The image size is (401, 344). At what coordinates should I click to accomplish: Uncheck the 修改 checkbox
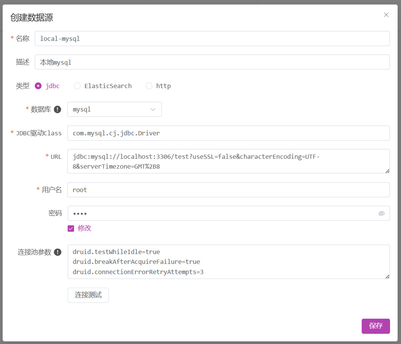(71, 228)
